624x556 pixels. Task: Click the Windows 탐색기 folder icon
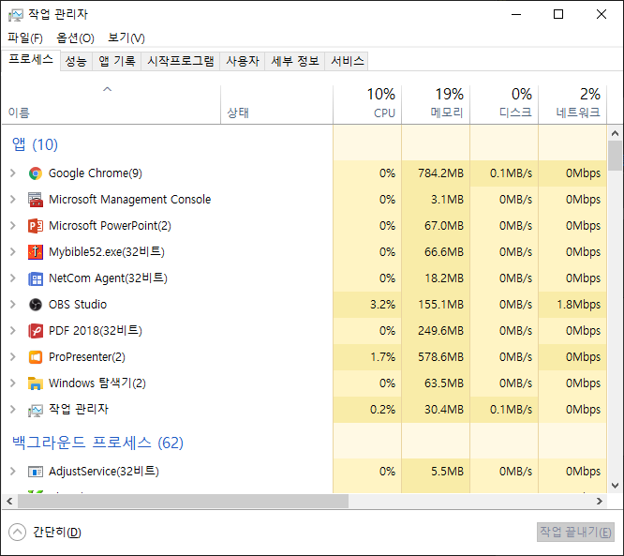coord(36,383)
